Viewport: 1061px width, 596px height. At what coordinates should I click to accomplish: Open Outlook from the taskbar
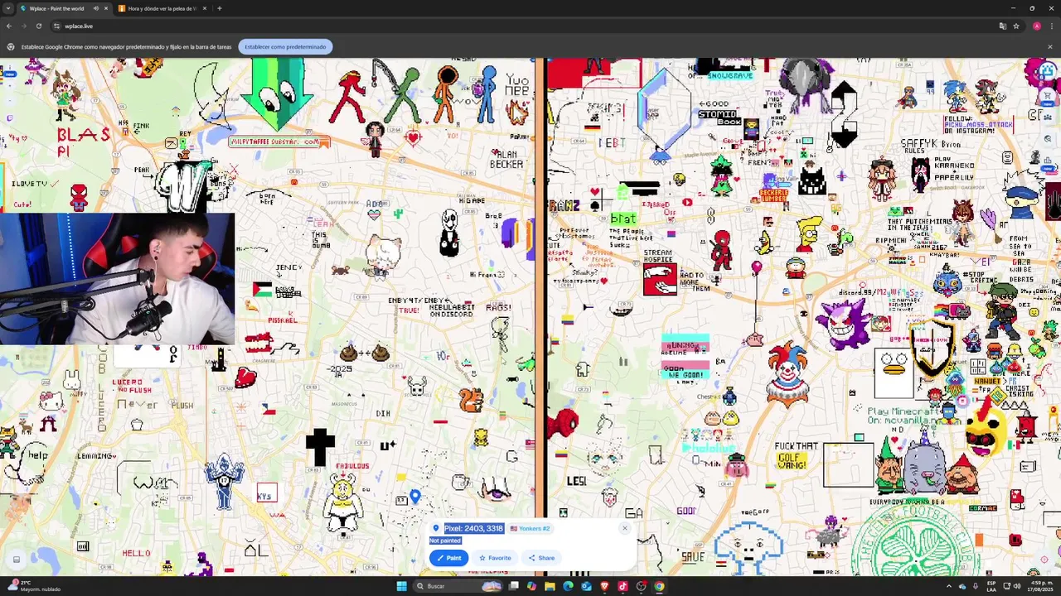point(586,586)
